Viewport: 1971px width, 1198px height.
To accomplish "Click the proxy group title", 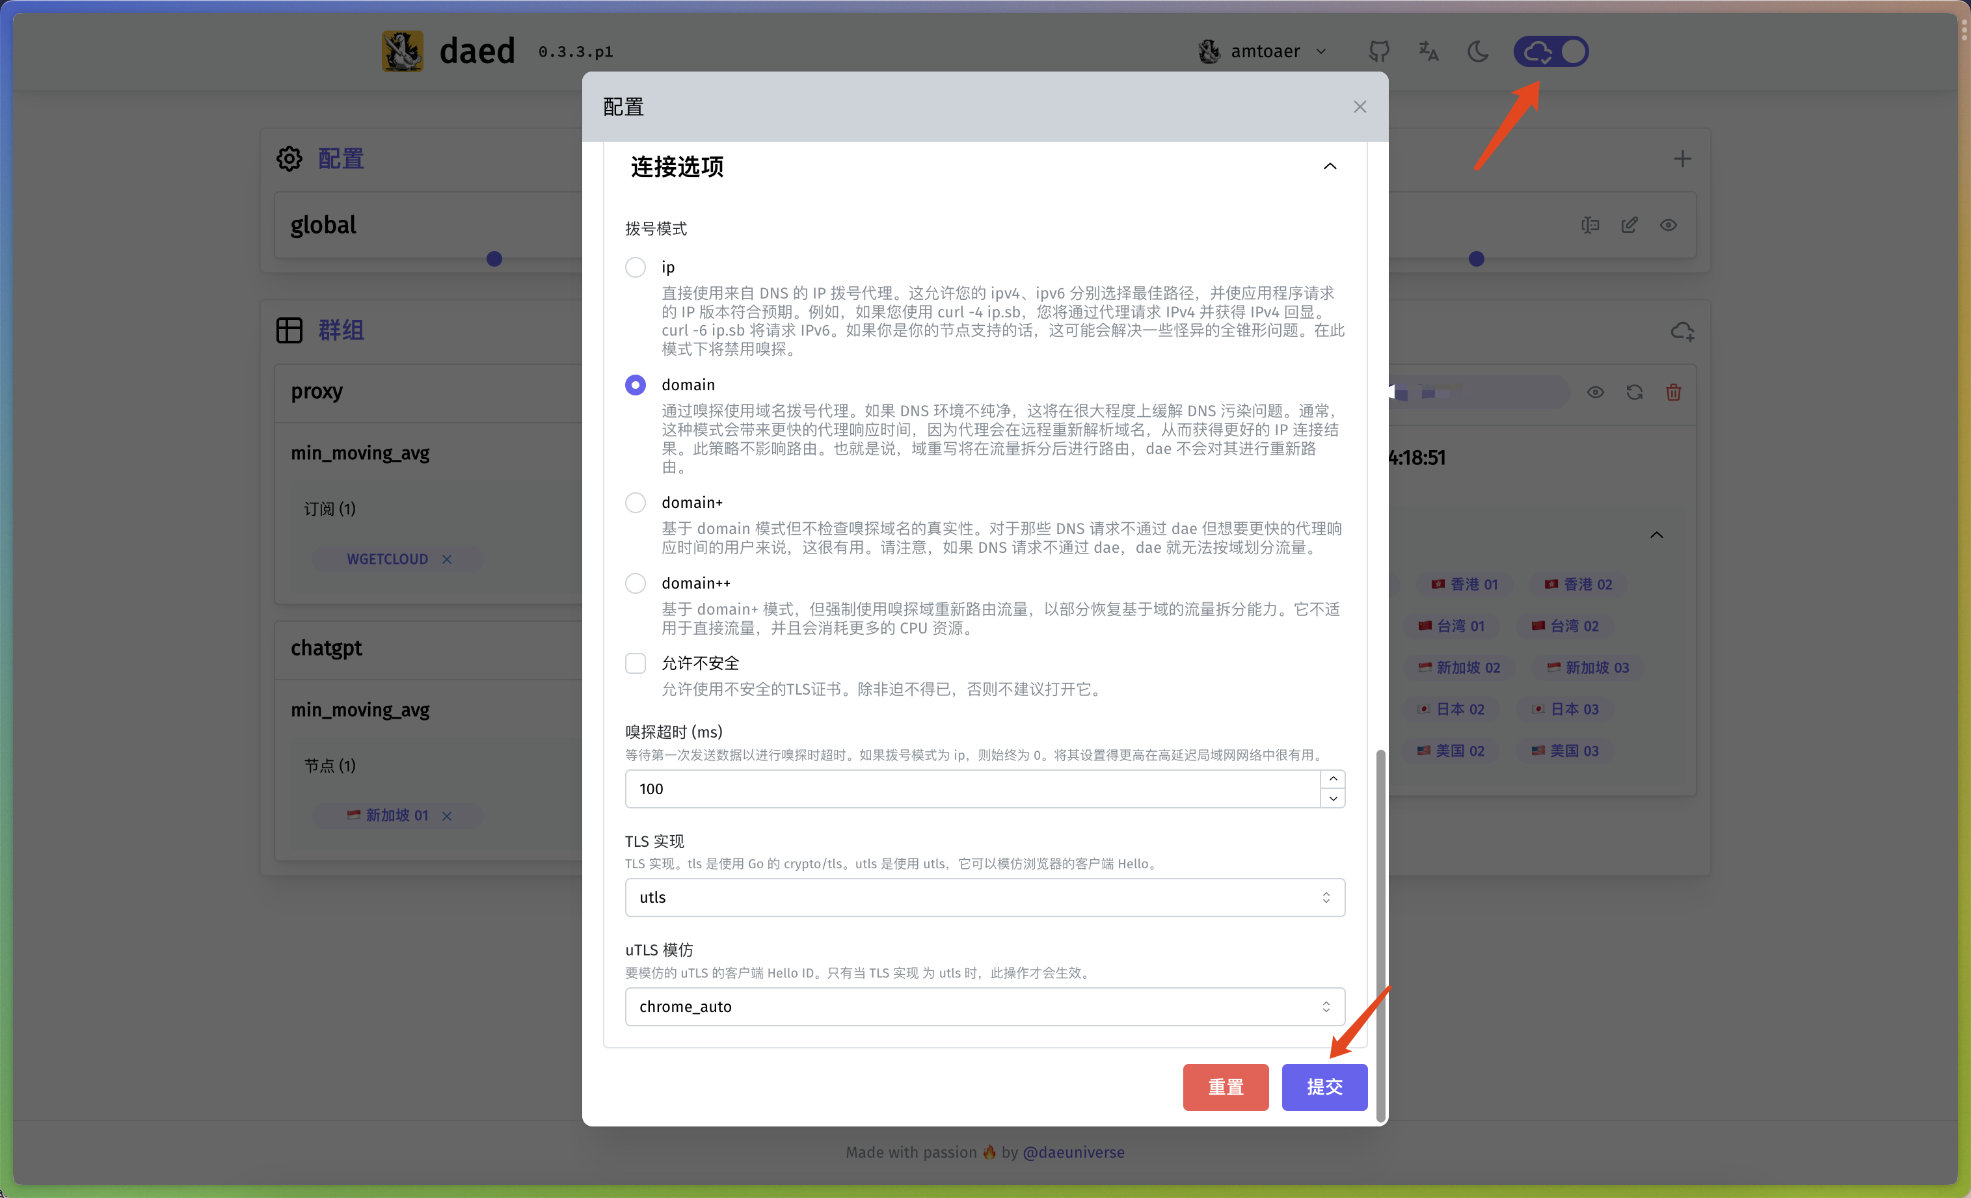I will coord(317,392).
